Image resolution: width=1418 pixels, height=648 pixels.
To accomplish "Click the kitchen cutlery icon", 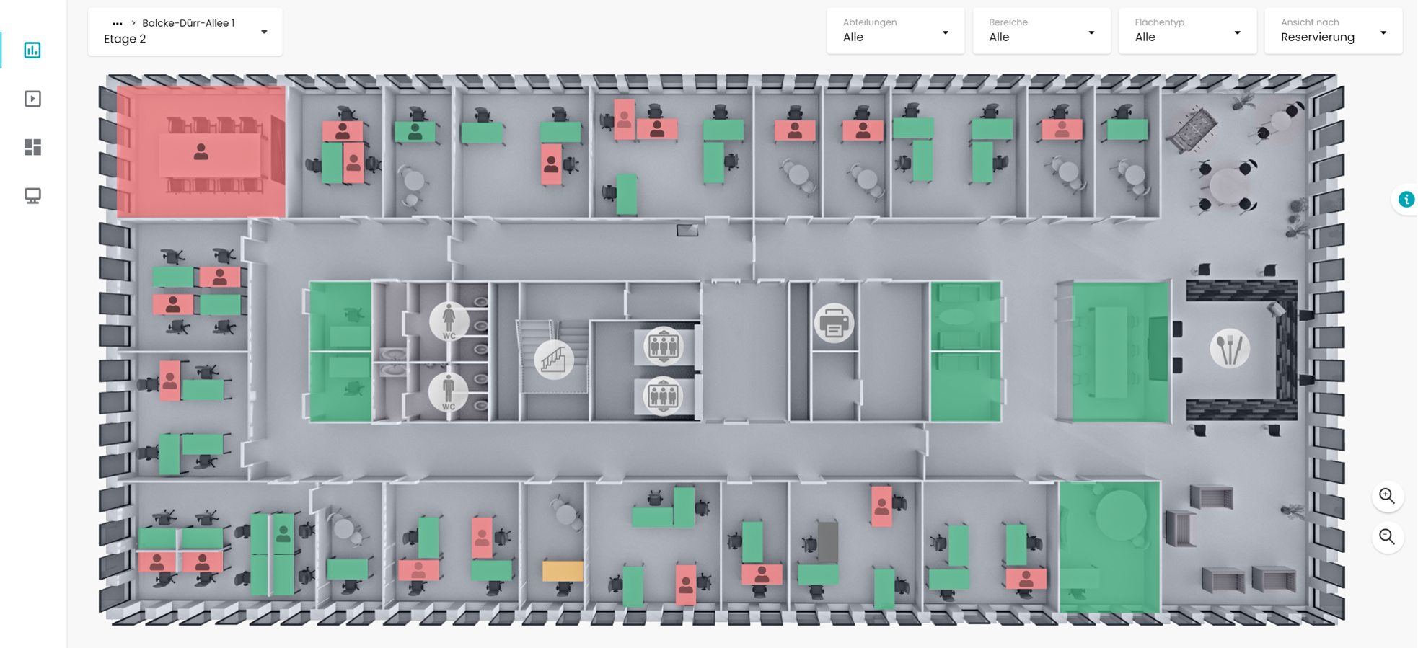I will pyautogui.click(x=1230, y=348).
